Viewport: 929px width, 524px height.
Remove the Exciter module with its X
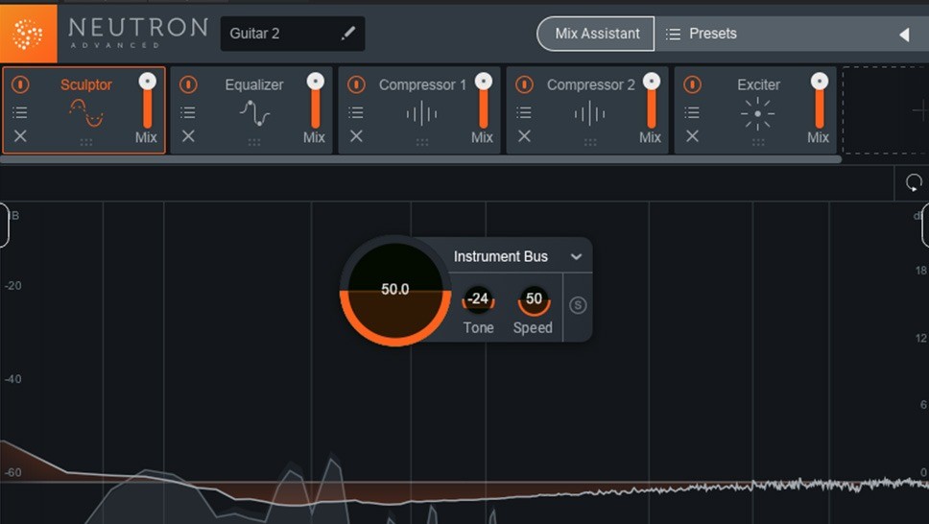(x=692, y=136)
